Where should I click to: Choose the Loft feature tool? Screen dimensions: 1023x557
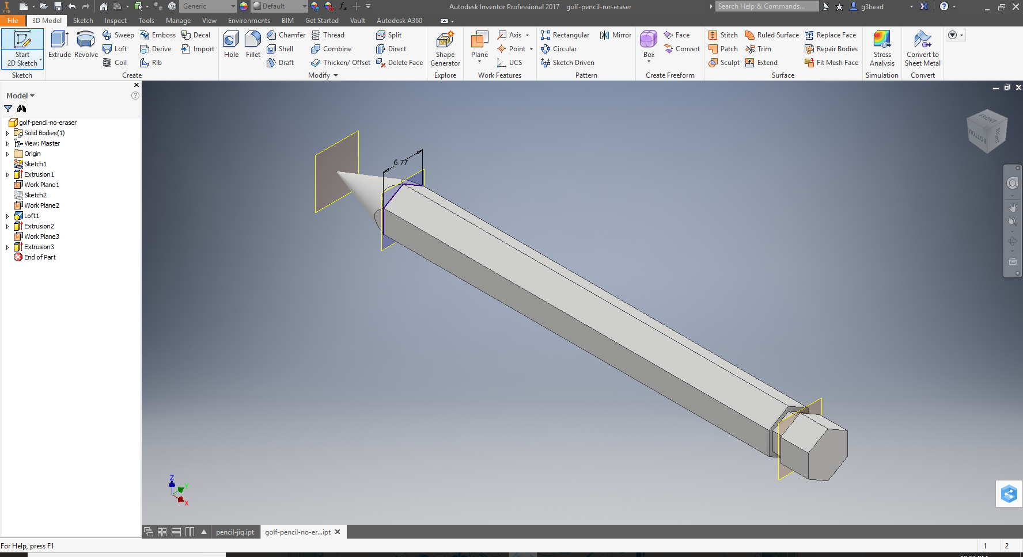115,49
